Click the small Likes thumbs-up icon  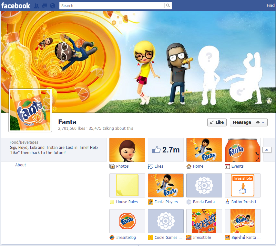pyautogui.click(x=150, y=166)
